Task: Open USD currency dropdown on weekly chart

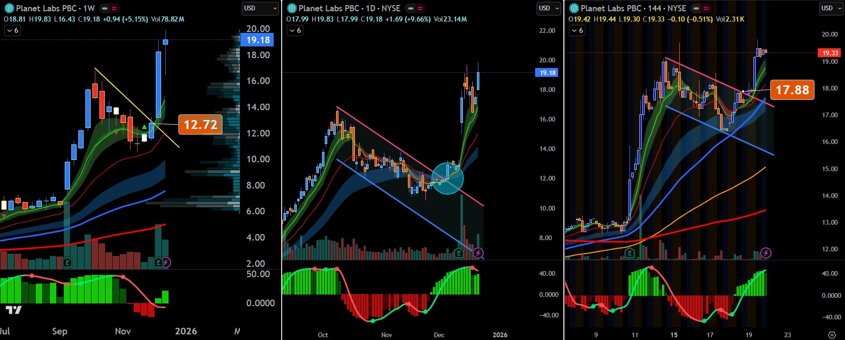Action: [261, 8]
